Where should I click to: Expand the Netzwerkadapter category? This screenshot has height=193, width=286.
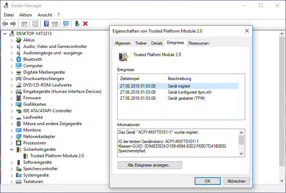point(12,137)
